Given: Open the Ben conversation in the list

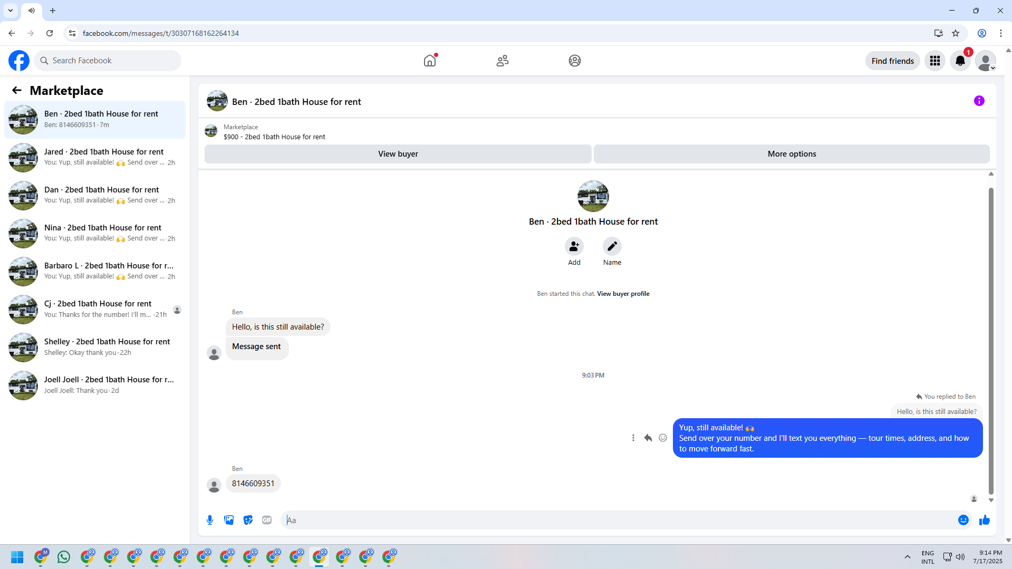Looking at the screenshot, I should click(95, 120).
